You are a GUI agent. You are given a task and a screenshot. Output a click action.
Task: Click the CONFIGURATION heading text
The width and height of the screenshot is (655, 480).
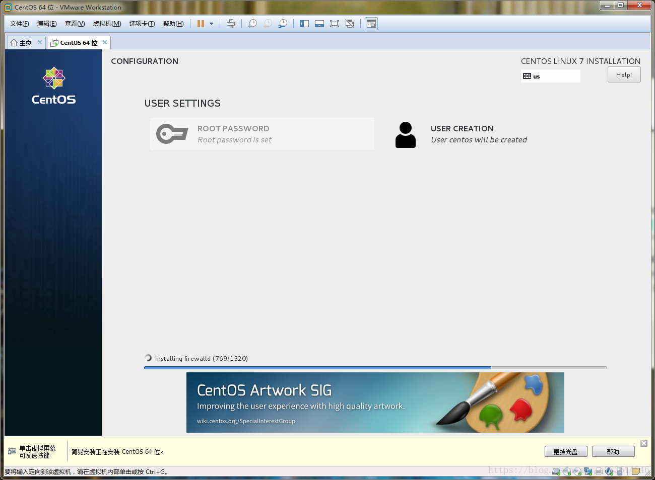[x=145, y=61]
